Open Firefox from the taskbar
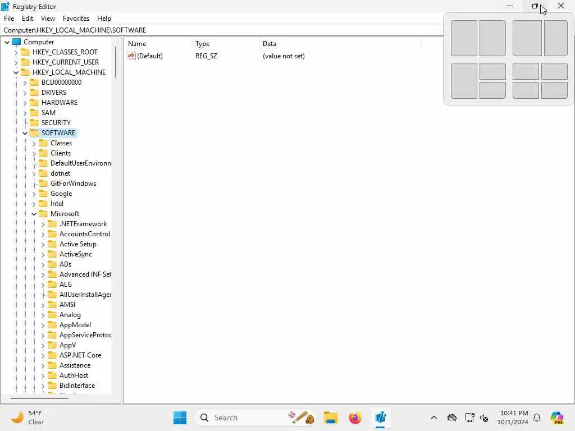Image resolution: width=575 pixels, height=431 pixels. [x=355, y=418]
